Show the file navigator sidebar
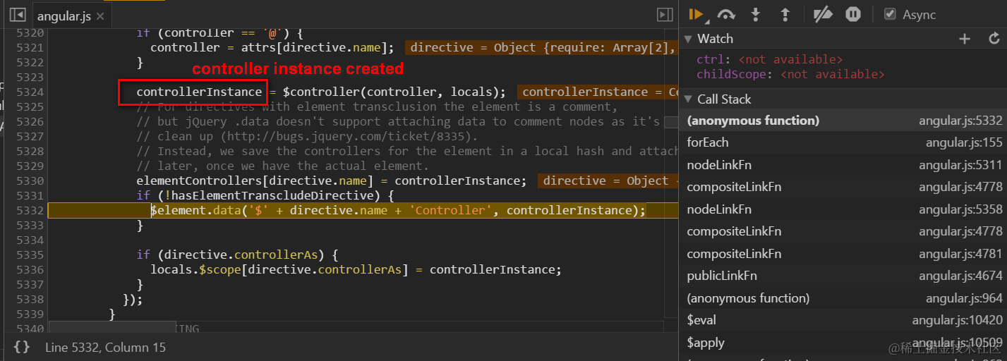The height and width of the screenshot is (361, 1007). click(18, 15)
